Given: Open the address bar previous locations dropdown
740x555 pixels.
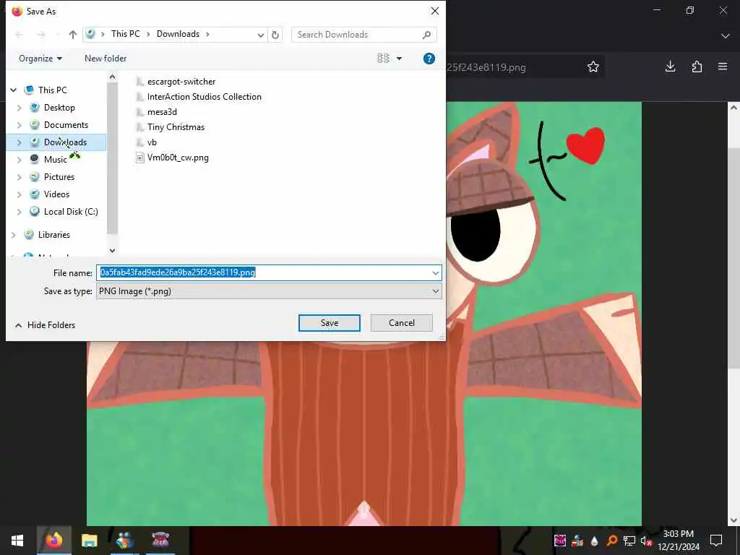Looking at the screenshot, I should (x=260, y=35).
